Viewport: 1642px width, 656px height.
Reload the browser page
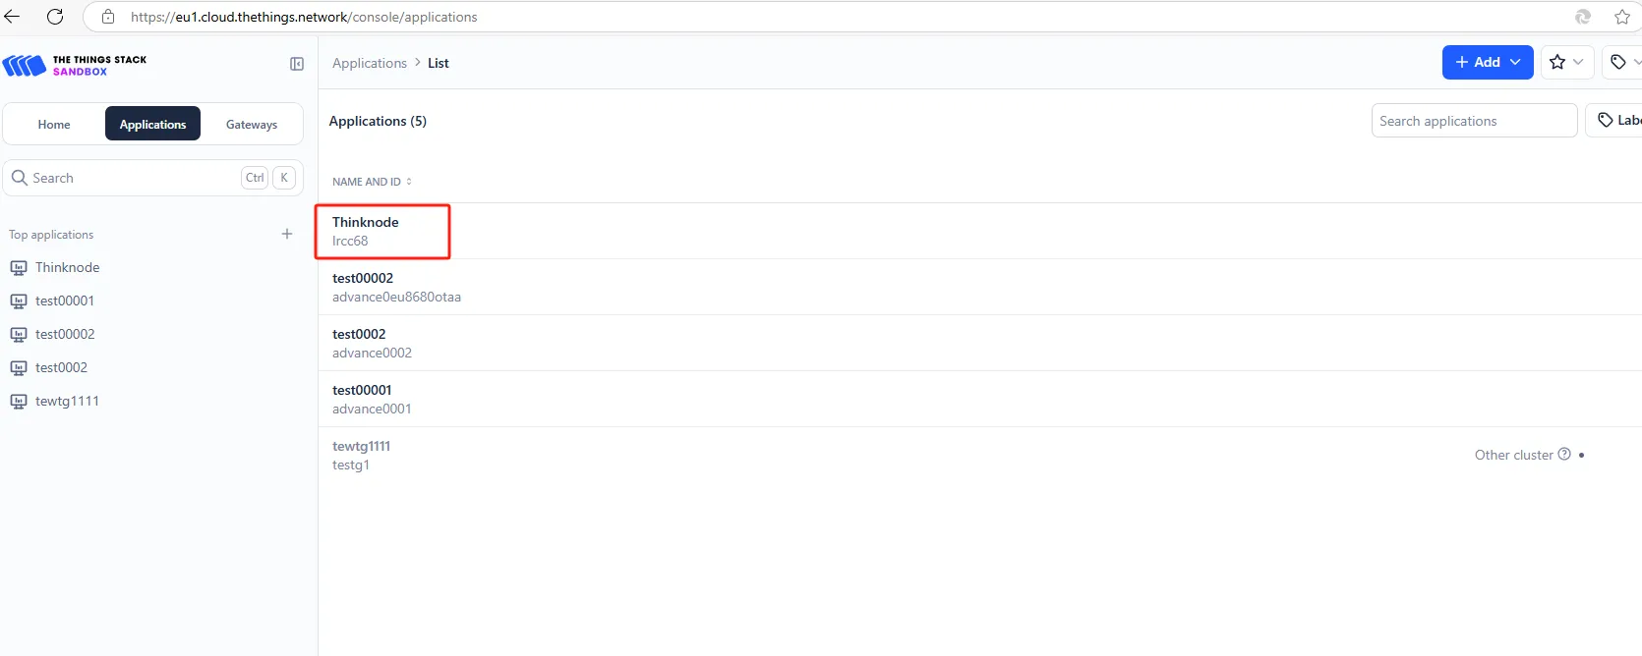tap(55, 17)
